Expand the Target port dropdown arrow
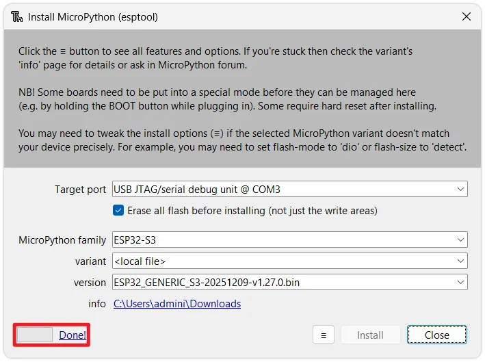 pos(459,189)
